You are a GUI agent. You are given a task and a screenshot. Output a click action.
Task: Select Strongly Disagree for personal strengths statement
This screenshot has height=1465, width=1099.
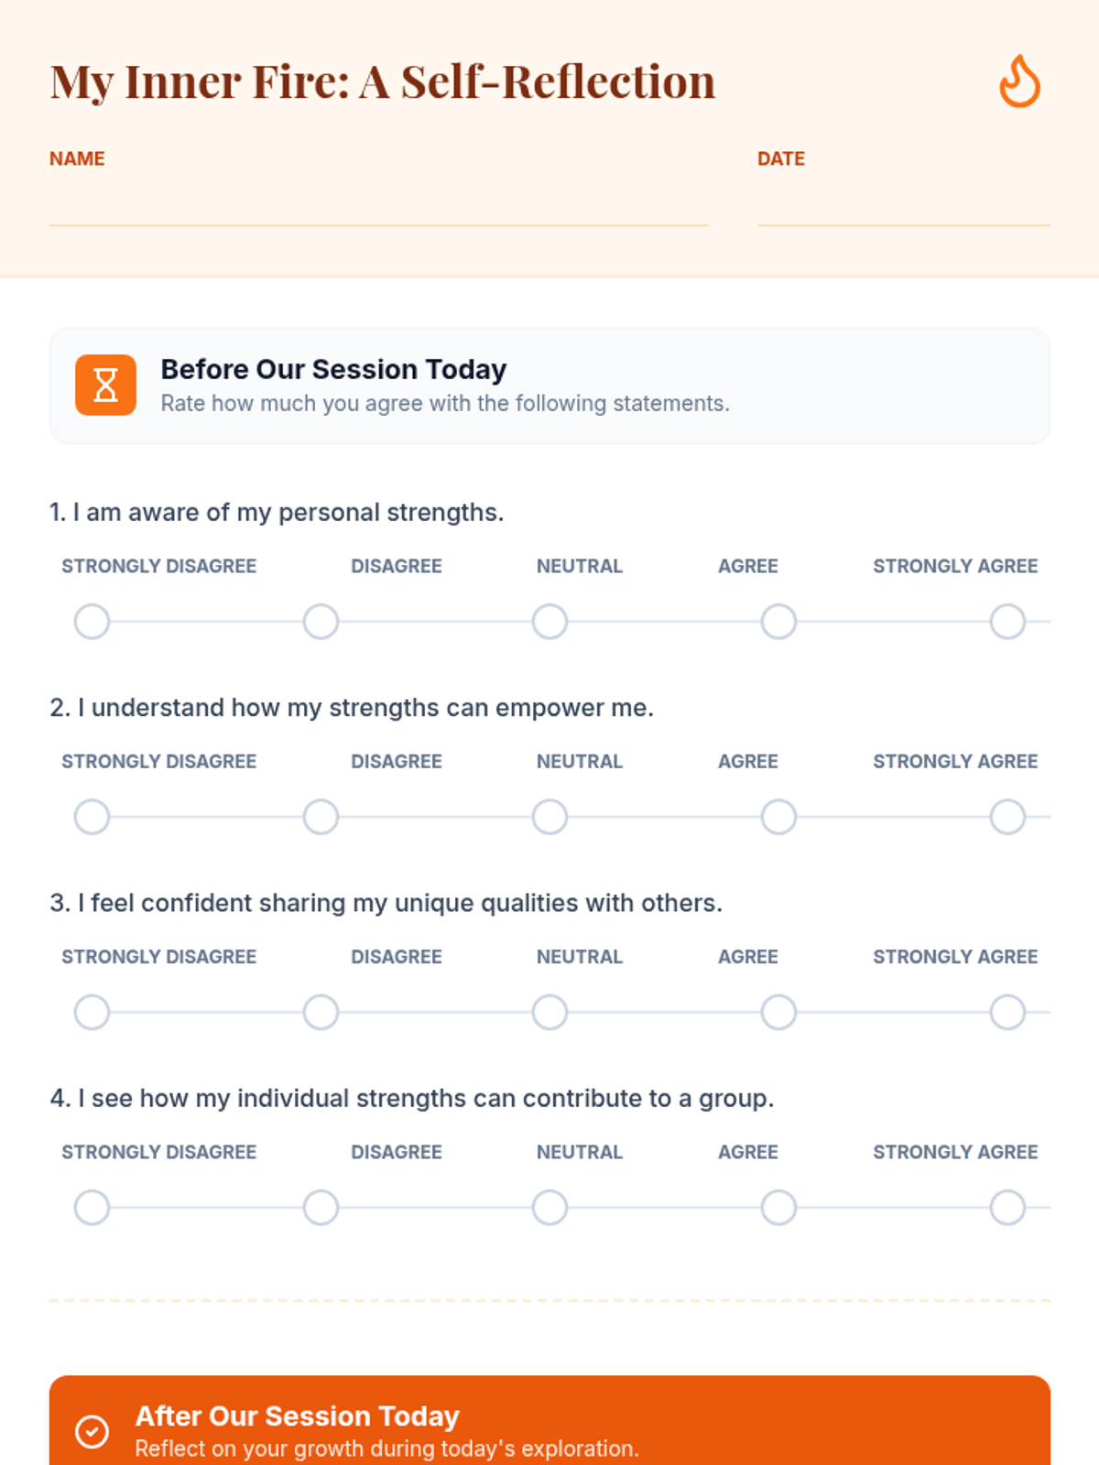point(92,622)
